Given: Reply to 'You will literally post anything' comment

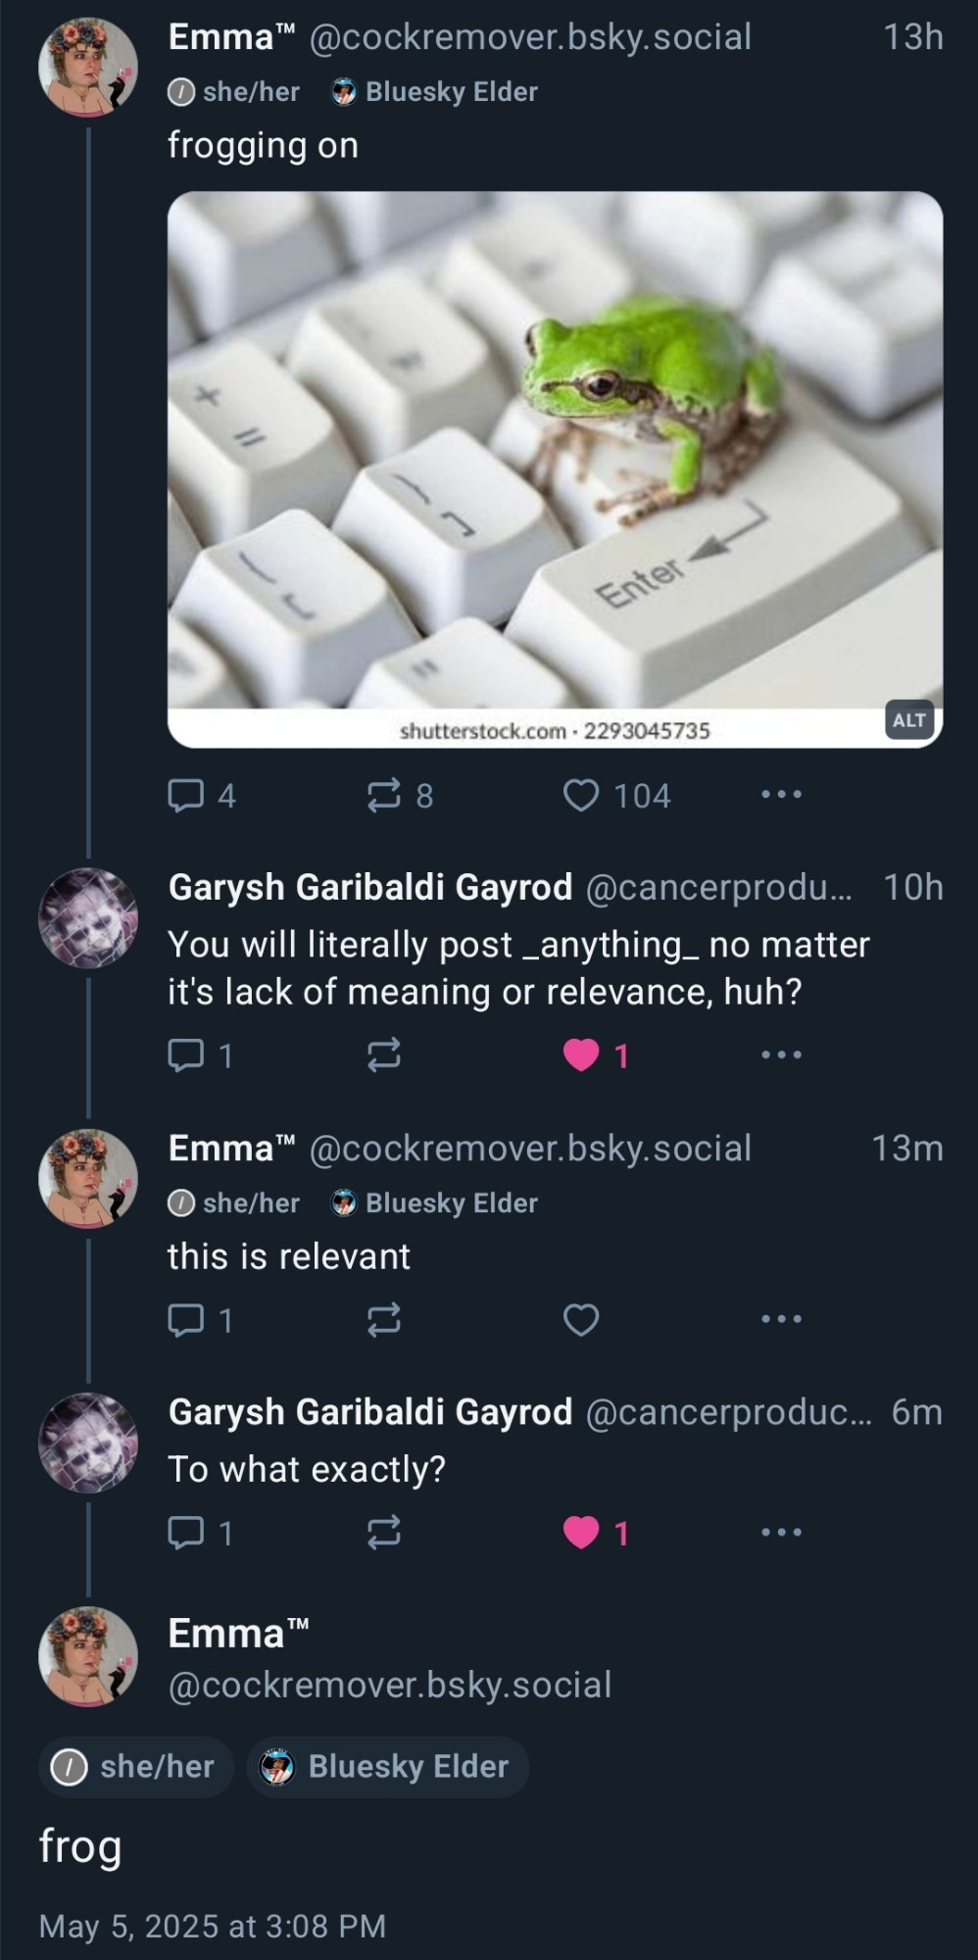Looking at the screenshot, I should pyautogui.click(x=200, y=1055).
